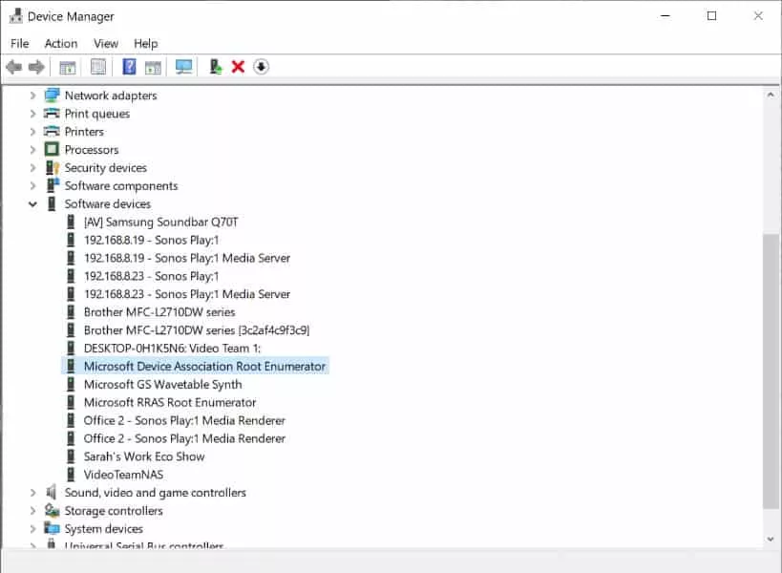
Task: Collapse the Software devices node
Action: pyautogui.click(x=32, y=204)
